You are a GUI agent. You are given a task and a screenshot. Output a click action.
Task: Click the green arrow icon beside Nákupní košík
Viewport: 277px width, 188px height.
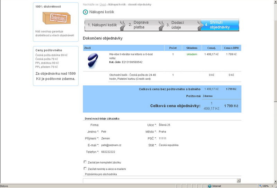(x=85, y=12)
